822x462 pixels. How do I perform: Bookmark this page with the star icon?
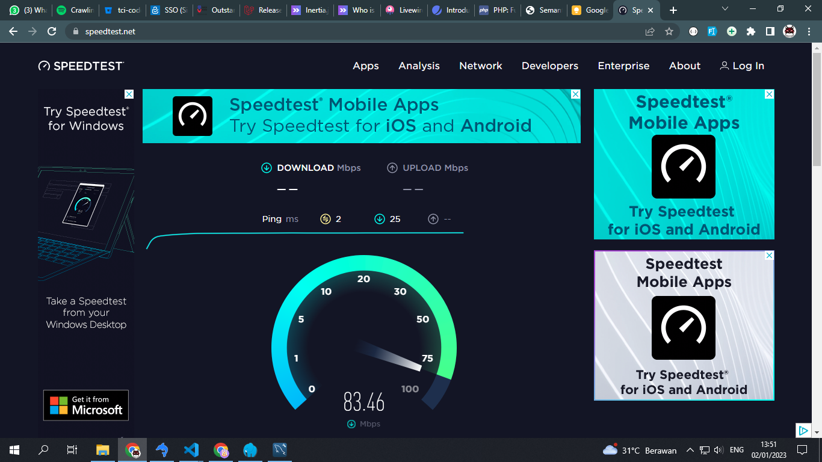click(669, 31)
